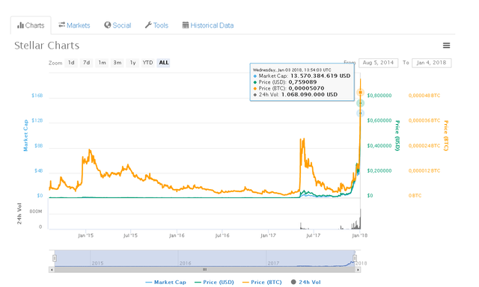Click the Historical Data tab table icon

(186, 25)
